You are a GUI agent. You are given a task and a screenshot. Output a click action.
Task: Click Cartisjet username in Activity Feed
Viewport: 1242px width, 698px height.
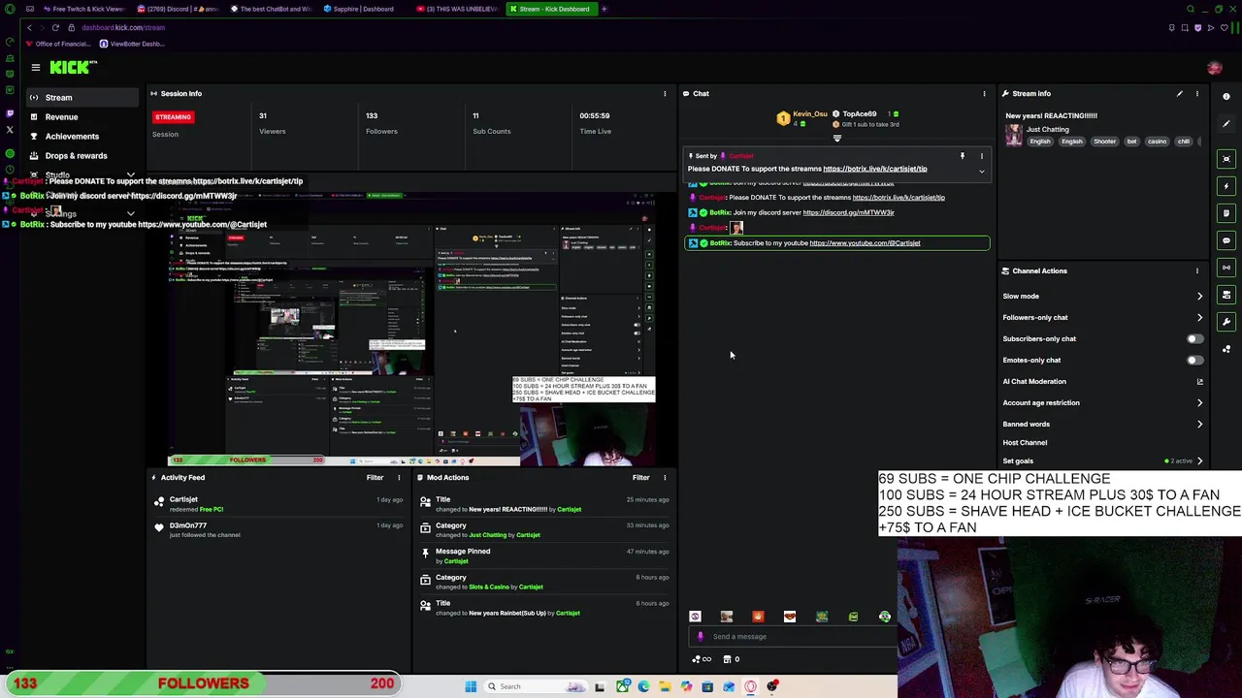(183, 499)
